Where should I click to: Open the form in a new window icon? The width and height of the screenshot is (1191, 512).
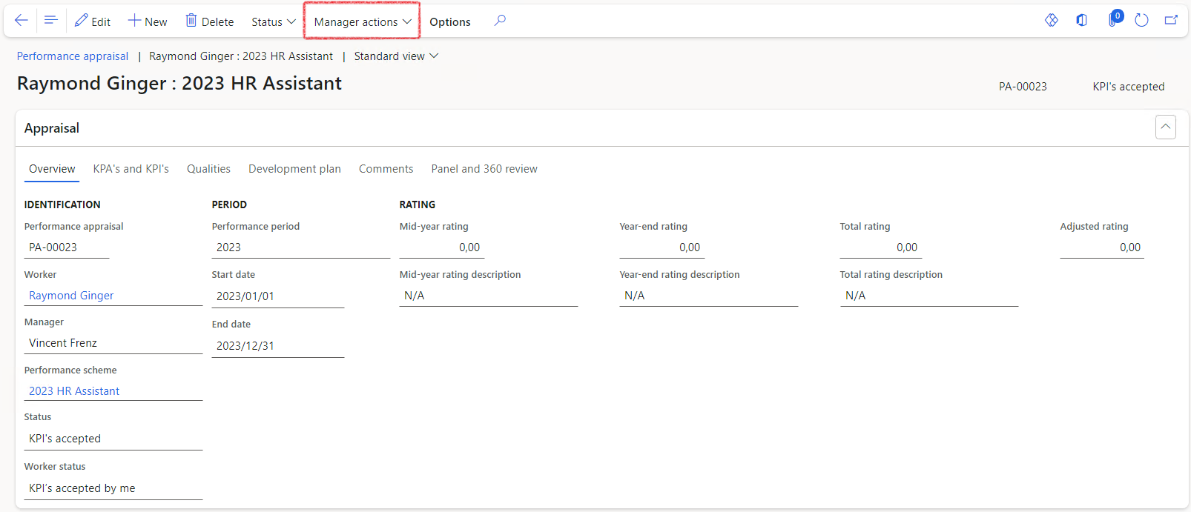pos(1171,20)
